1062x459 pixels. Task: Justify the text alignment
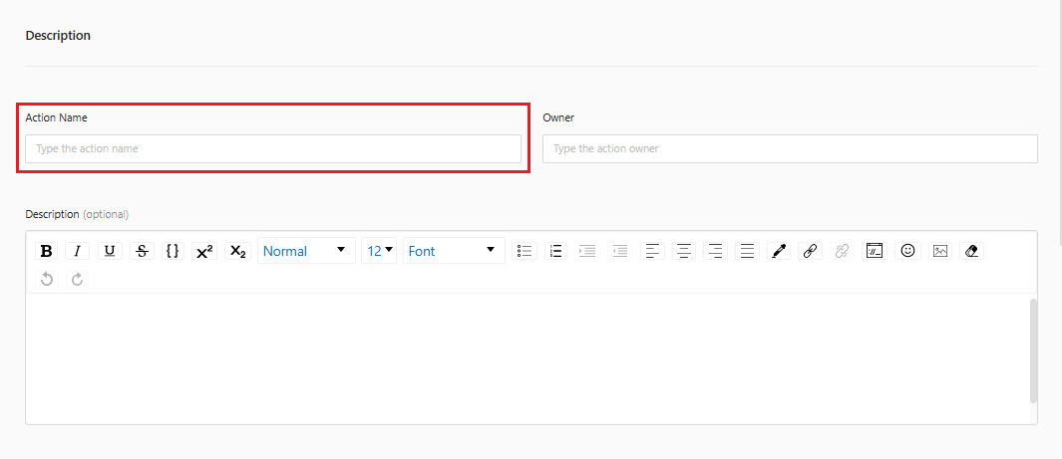(747, 251)
